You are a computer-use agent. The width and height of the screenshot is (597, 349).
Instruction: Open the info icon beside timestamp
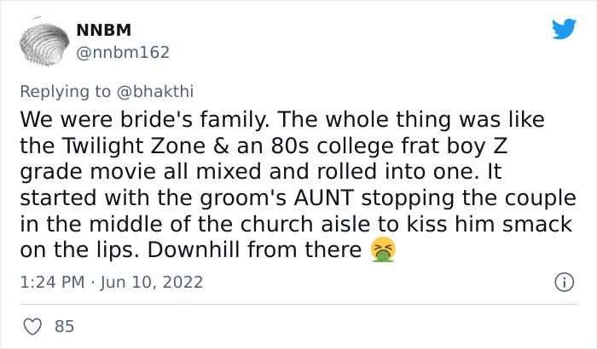[x=563, y=282]
